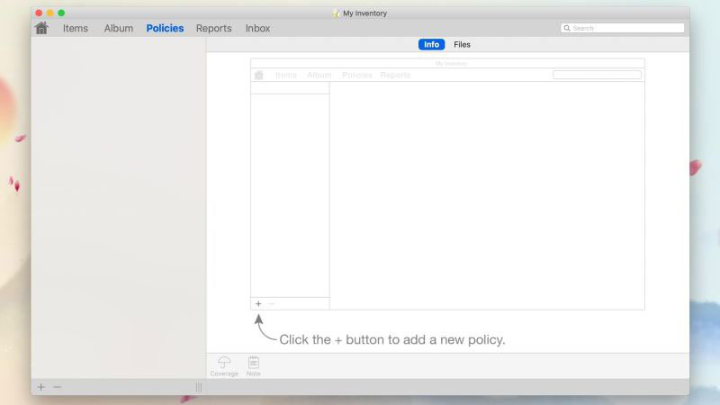
Task: Click the My Inventory title bar document icon
Action: click(336, 13)
